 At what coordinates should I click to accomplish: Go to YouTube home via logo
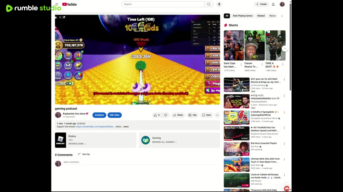[x=69, y=4]
